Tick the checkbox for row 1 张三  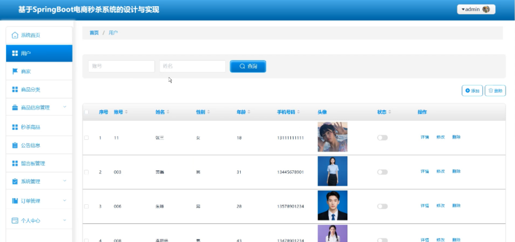click(86, 138)
